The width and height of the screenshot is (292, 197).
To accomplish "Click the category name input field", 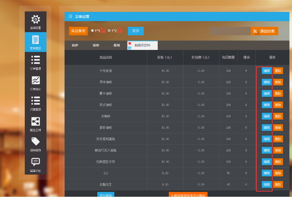I will (230, 31).
